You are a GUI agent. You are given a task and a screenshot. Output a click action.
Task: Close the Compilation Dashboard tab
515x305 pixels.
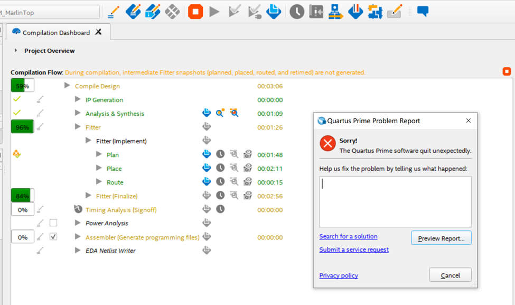tap(98, 32)
